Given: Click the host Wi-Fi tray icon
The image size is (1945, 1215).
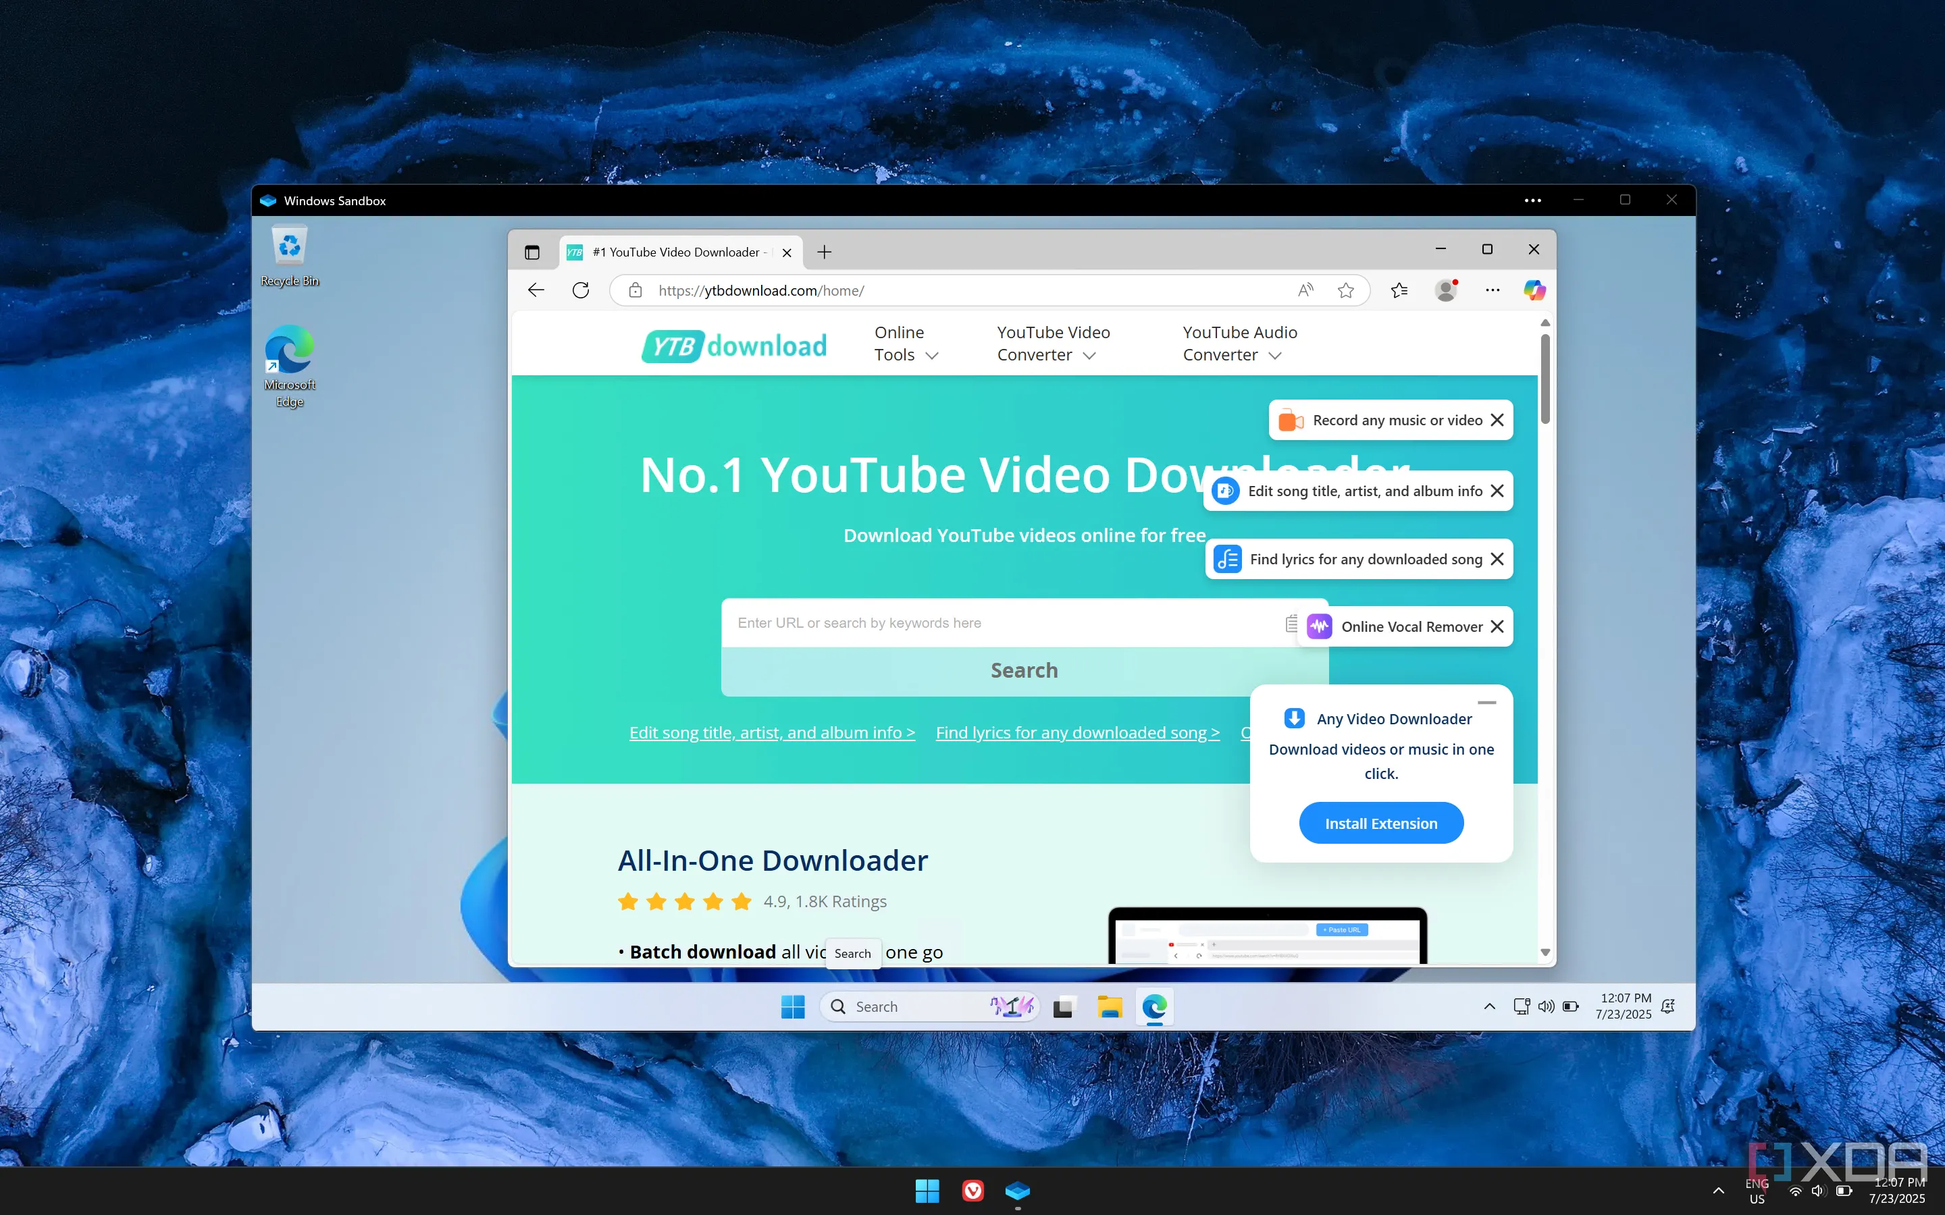Looking at the screenshot, I should pos(1794,1191).
